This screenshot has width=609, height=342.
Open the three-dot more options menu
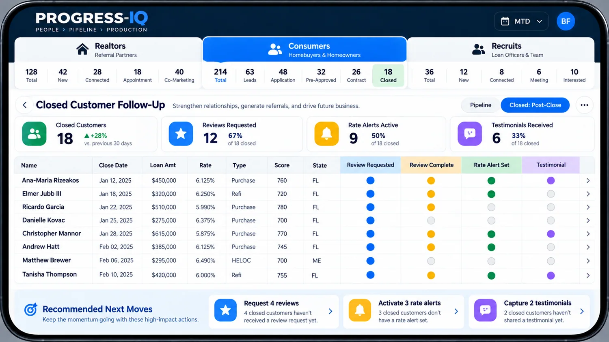coord(584,105)
